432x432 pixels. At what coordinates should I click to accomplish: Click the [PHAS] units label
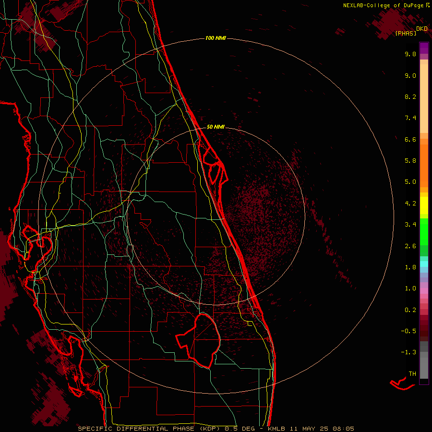click(406, 34)
